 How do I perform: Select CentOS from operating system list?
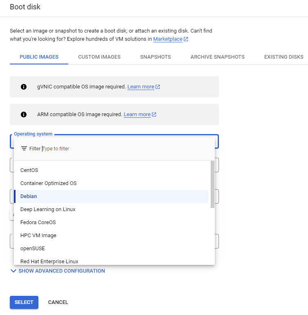pos(111,170)
